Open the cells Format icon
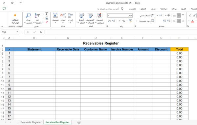The image size is (197, 125). pos(55,15)
